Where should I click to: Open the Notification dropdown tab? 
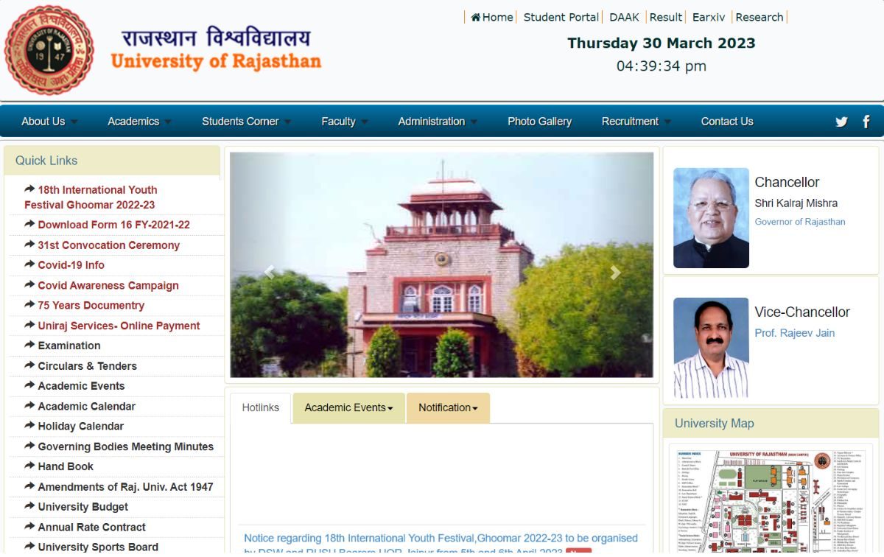[x=448, y=407]
